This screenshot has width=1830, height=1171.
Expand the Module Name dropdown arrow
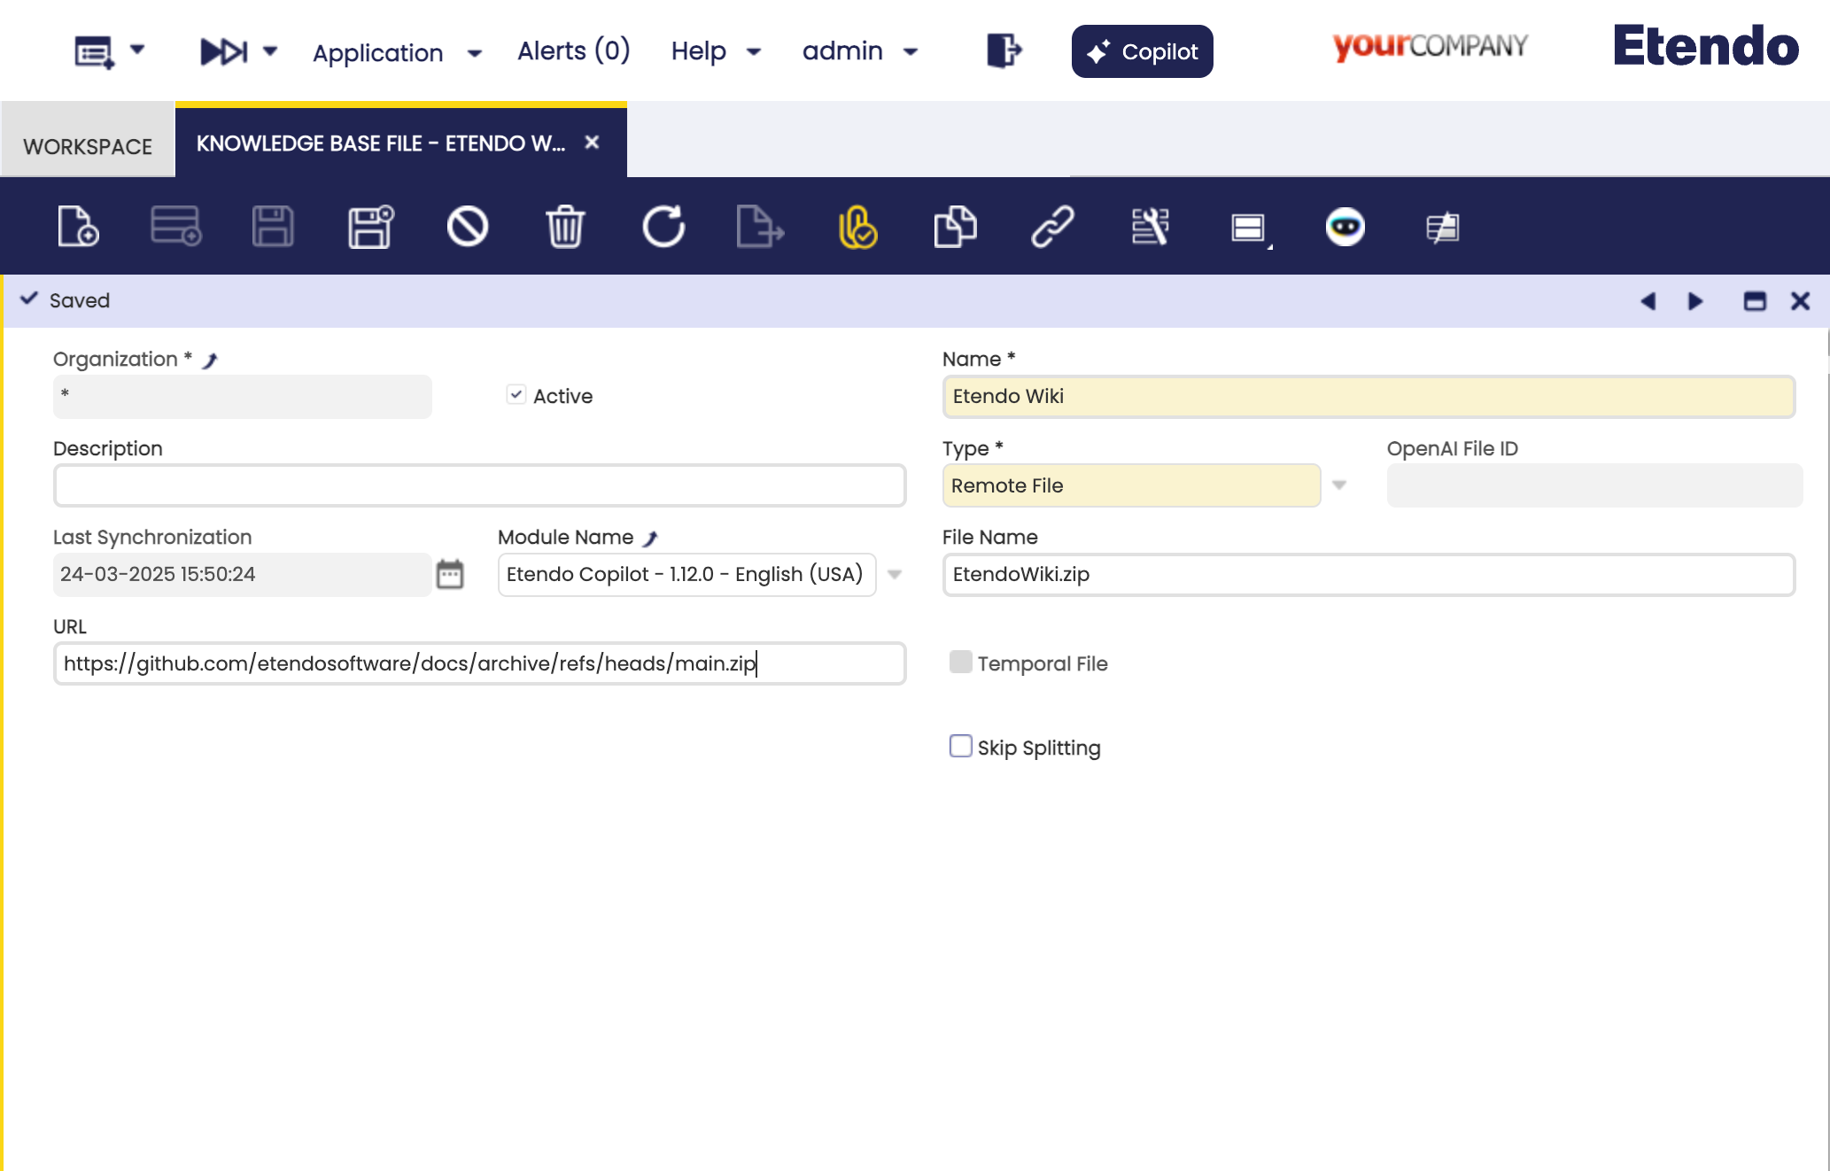pyautogui.click(x=895, y=575)
